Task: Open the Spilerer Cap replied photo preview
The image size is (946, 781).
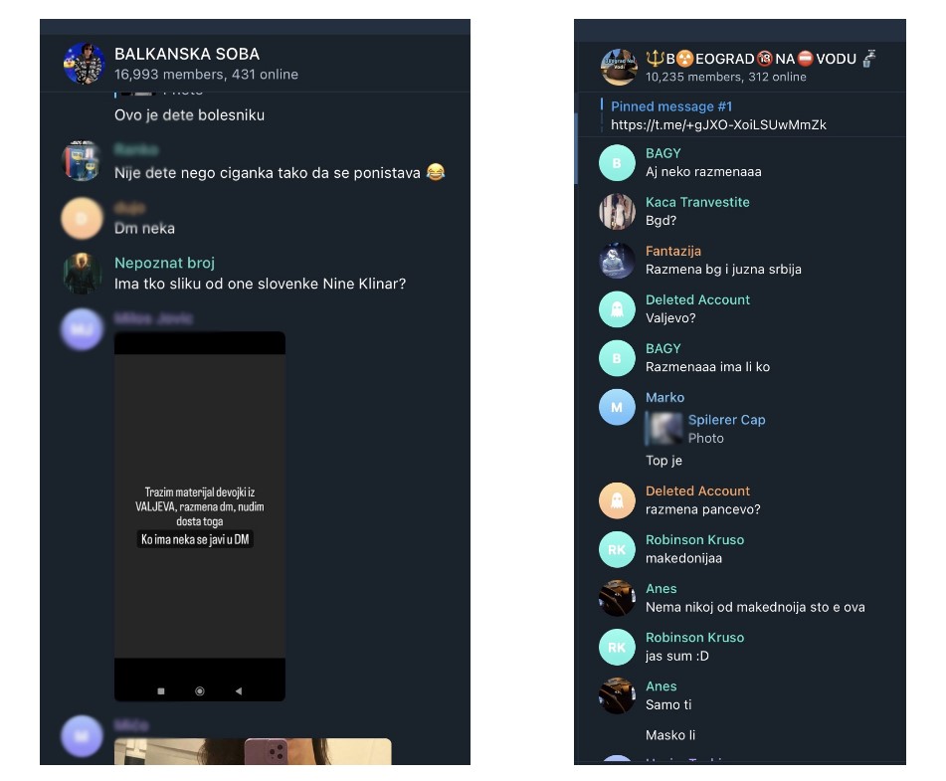Action: (x=666, y=428)
